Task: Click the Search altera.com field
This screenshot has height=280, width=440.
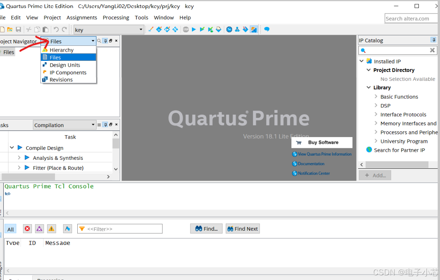Action: (411, 18)
